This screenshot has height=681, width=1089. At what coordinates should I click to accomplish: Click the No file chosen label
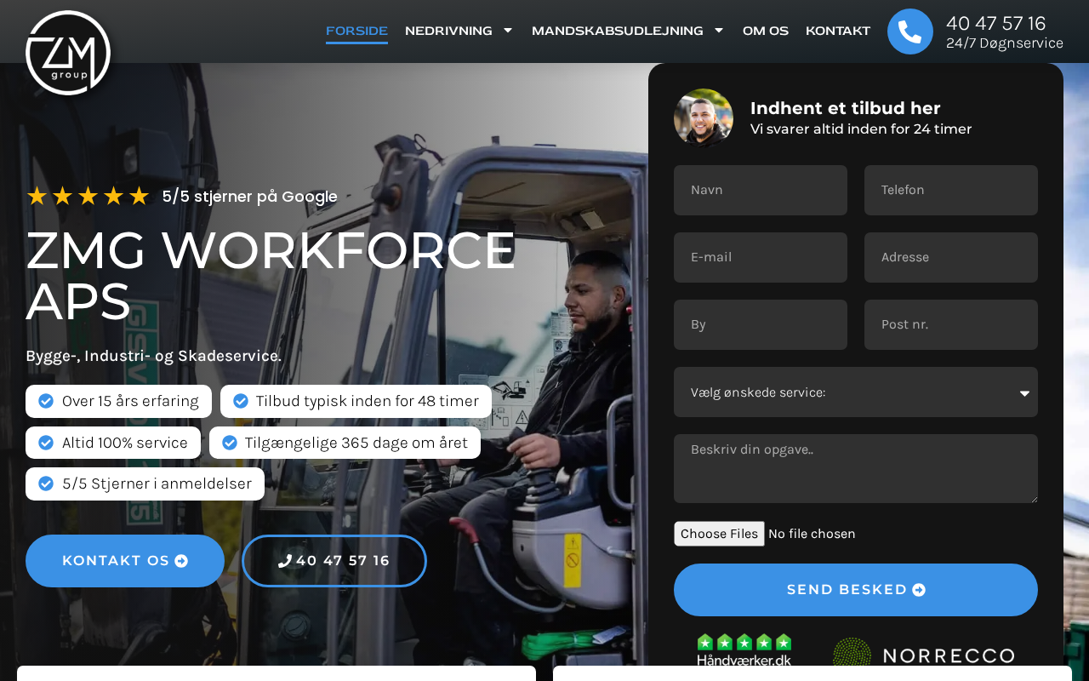(x=812, y=534)
